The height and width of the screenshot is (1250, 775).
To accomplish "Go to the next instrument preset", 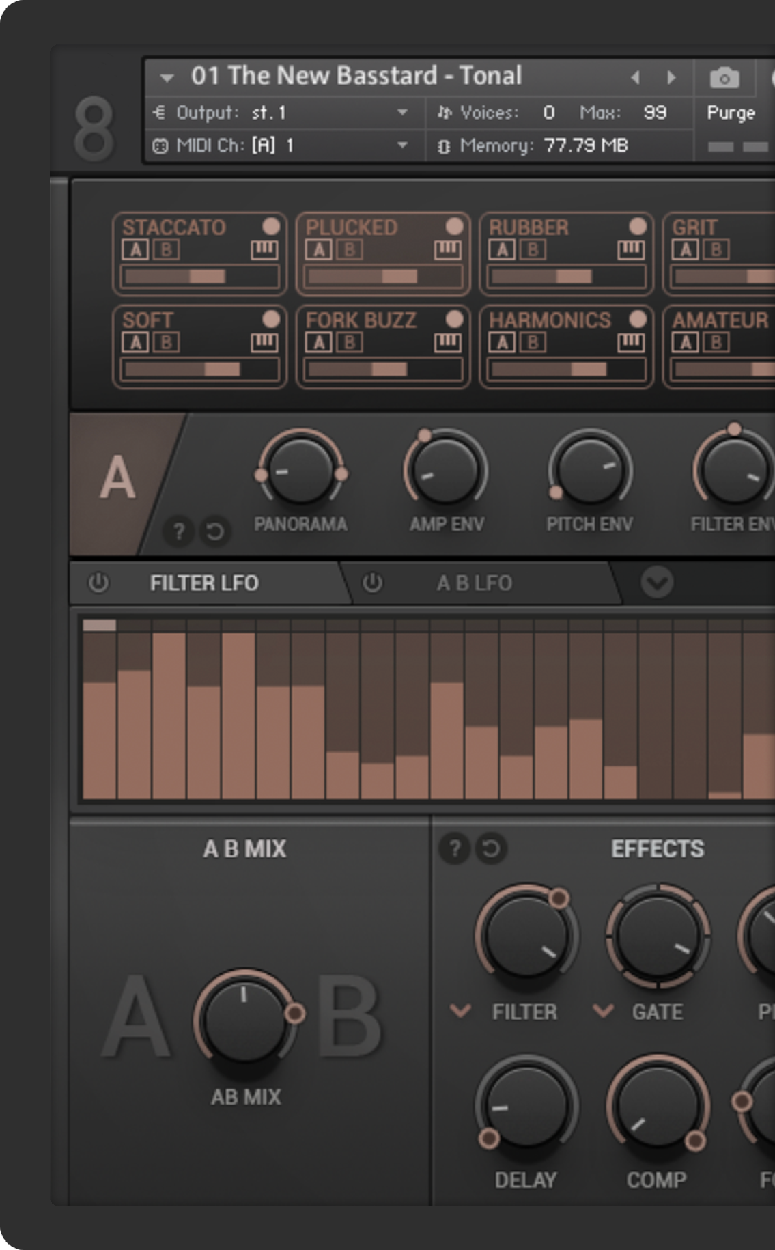I will (671, 77).
